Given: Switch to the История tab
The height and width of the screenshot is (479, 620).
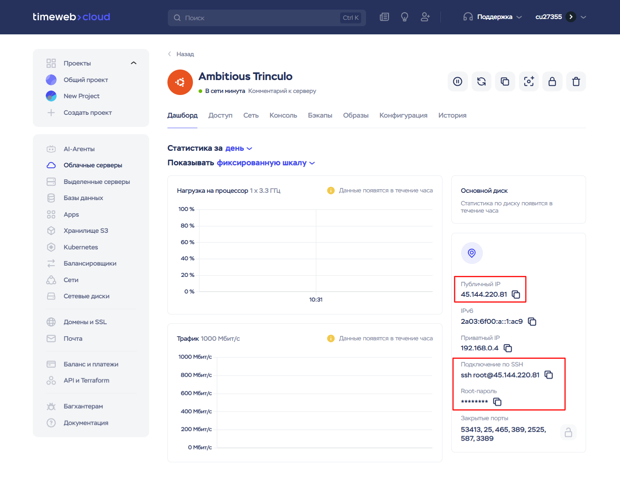Looking at the screenshot, I should tap(452, 116).
